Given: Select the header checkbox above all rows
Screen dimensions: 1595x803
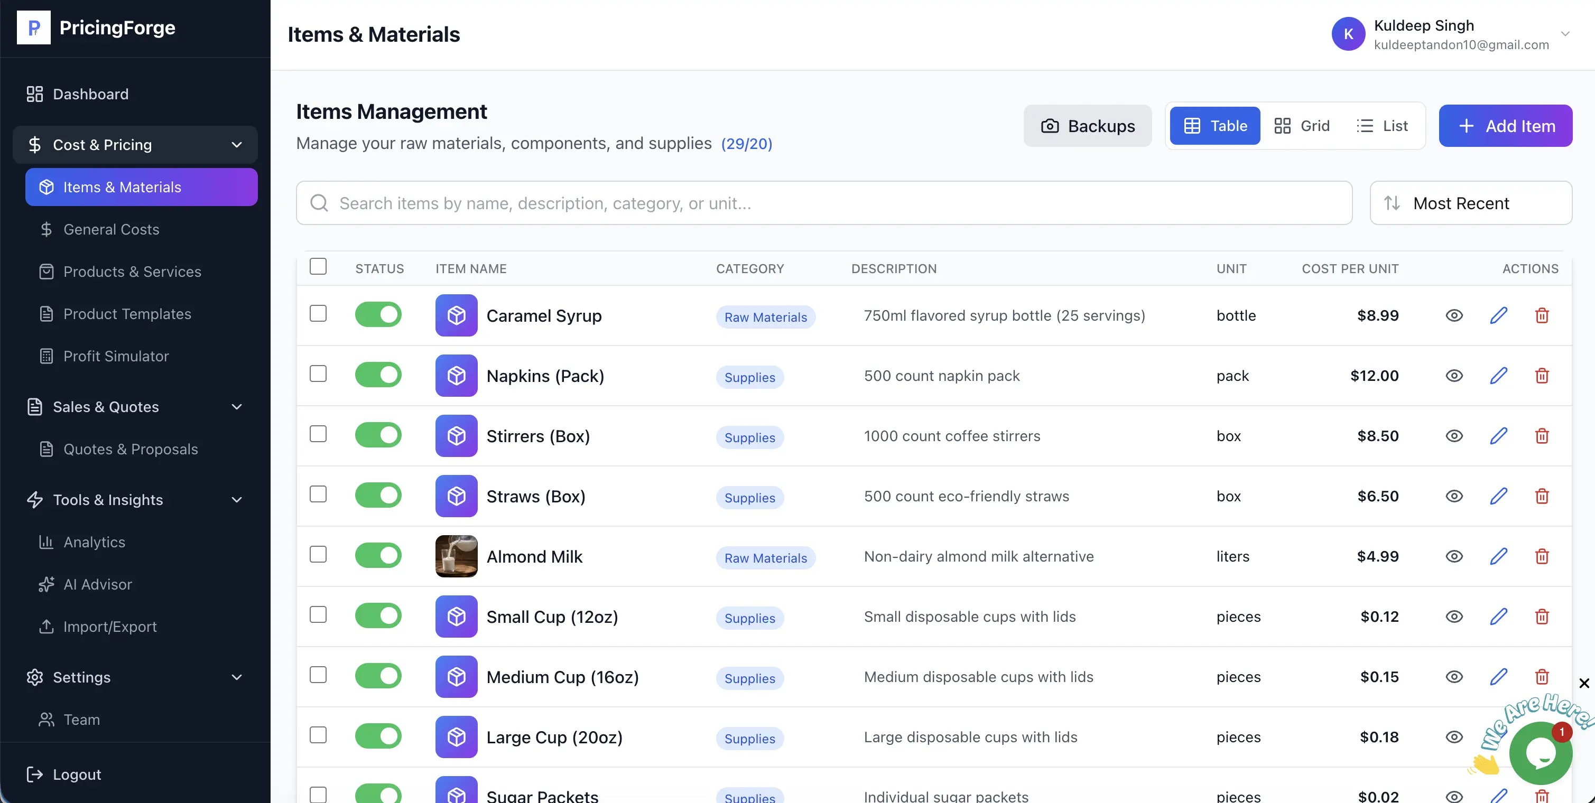Looking at the screenshot, I should coord(318,266).
